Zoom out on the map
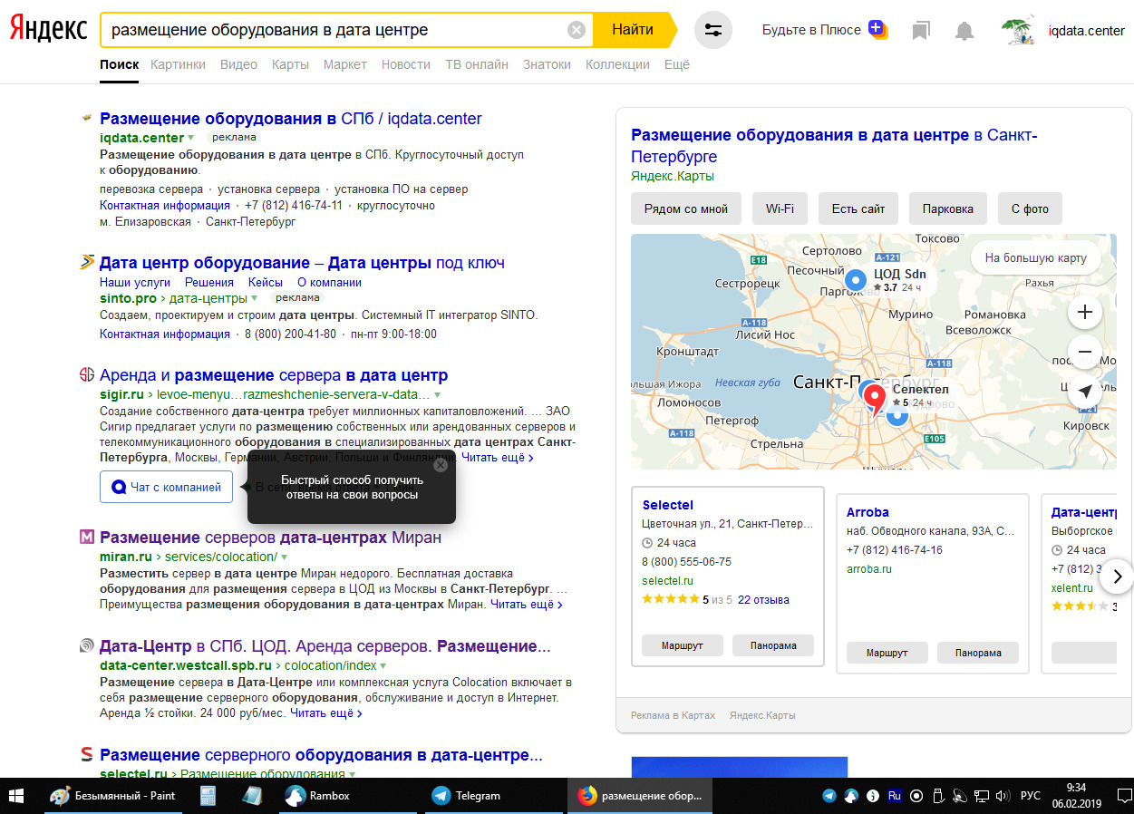 tap(1085, 352)
